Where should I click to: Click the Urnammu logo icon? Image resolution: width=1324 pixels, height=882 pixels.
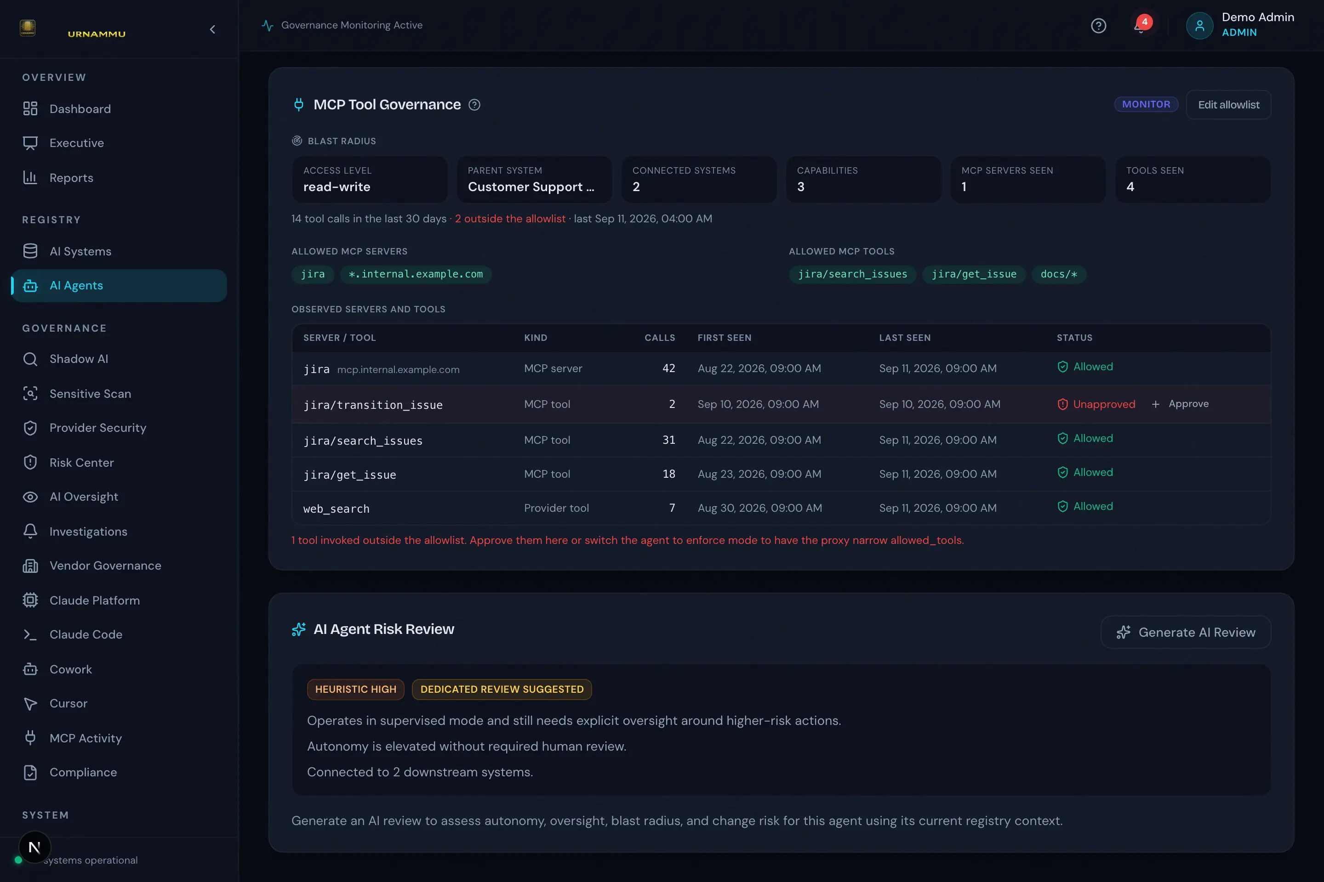(28, 28)
